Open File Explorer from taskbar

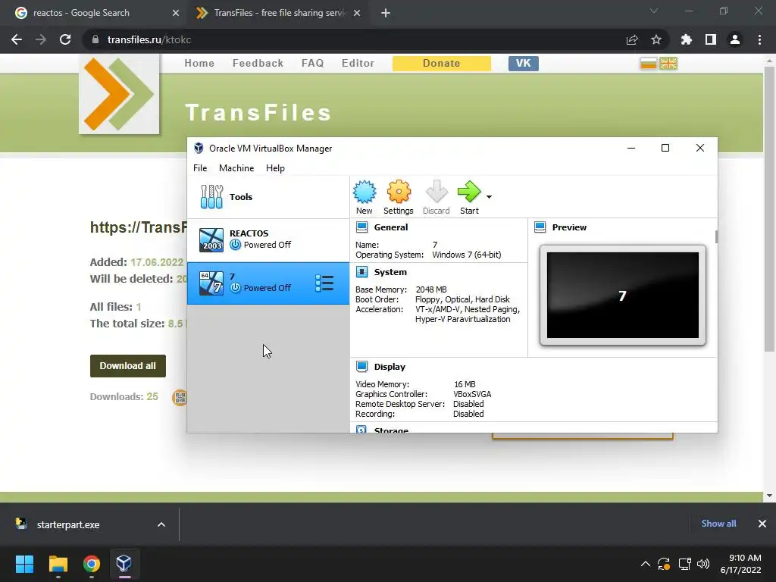(x=58, y=564)
